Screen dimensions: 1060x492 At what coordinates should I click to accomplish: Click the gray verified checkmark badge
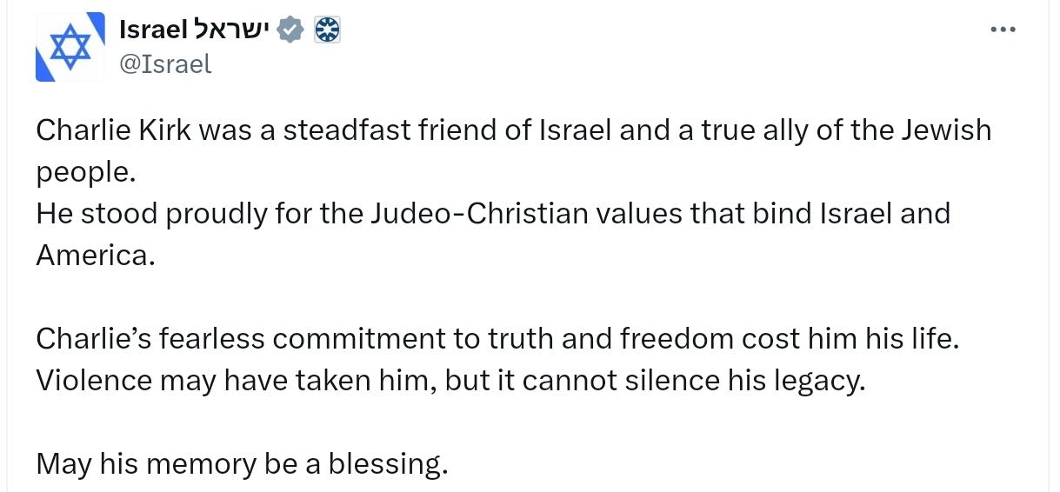pyautogui.click(x=291, y=30)
